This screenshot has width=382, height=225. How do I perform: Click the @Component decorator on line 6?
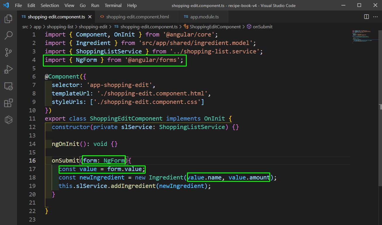[62, 76]
